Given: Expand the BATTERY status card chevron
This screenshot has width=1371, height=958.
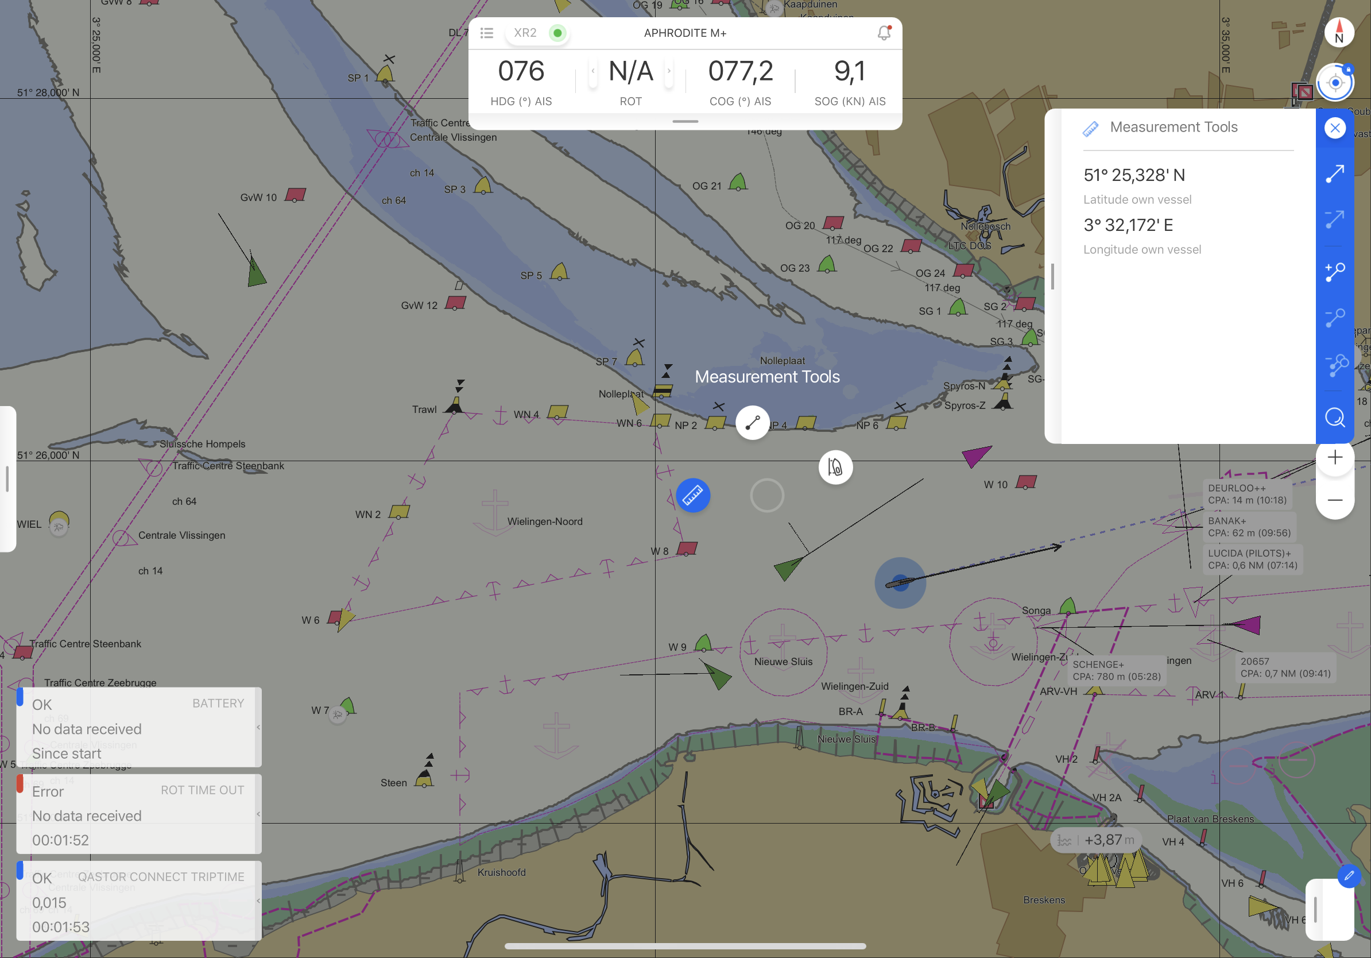Looking at the screenshot, I should (258, 728).
